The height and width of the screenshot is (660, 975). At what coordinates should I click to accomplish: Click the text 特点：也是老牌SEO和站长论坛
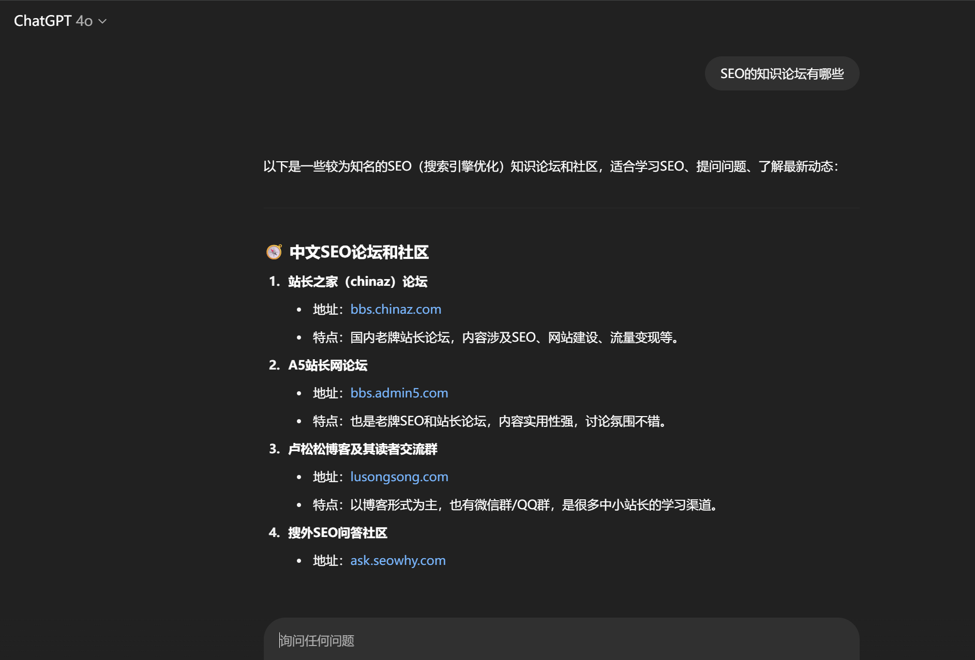click(399, 421)
